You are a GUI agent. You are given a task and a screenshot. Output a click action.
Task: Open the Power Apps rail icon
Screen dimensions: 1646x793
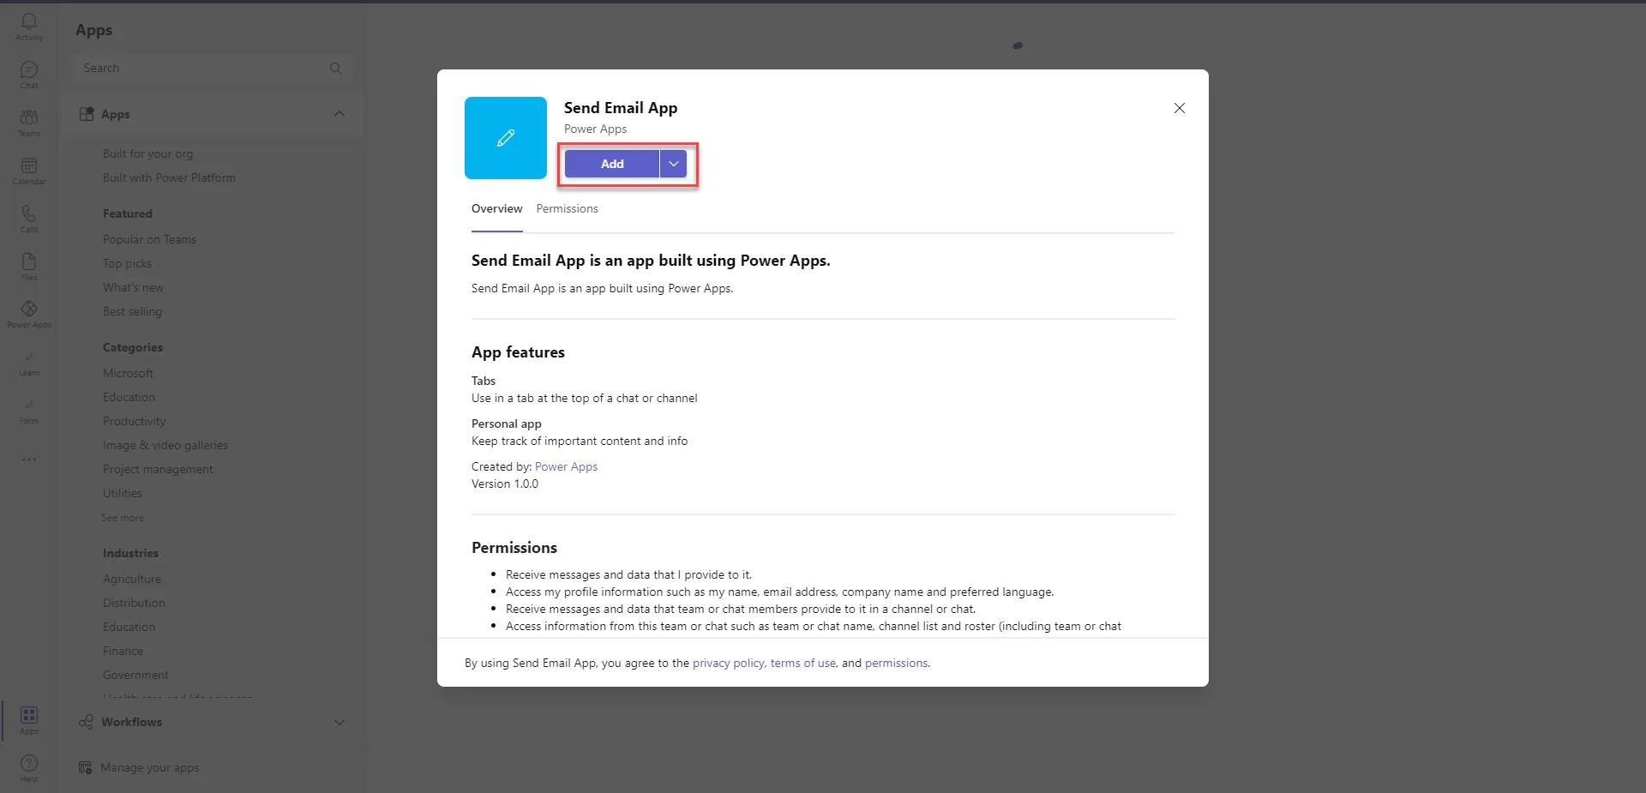click(29, 313)
